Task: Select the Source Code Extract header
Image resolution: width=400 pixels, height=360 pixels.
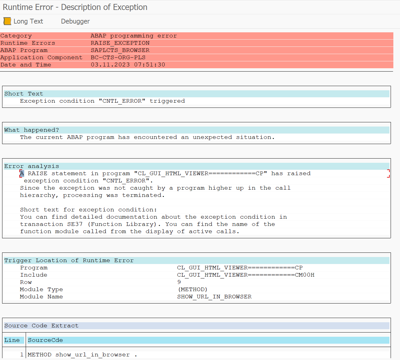Action: [x=196, y=326]
